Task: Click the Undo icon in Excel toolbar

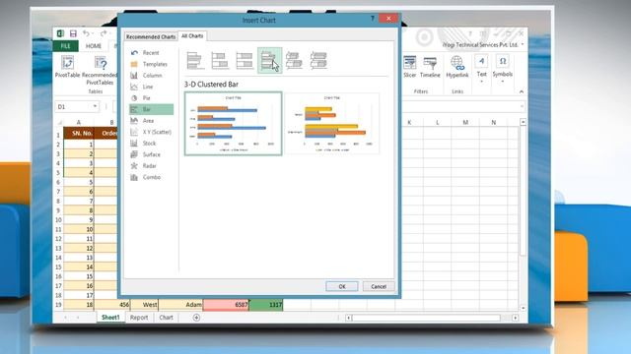Action: click(86, 33)
